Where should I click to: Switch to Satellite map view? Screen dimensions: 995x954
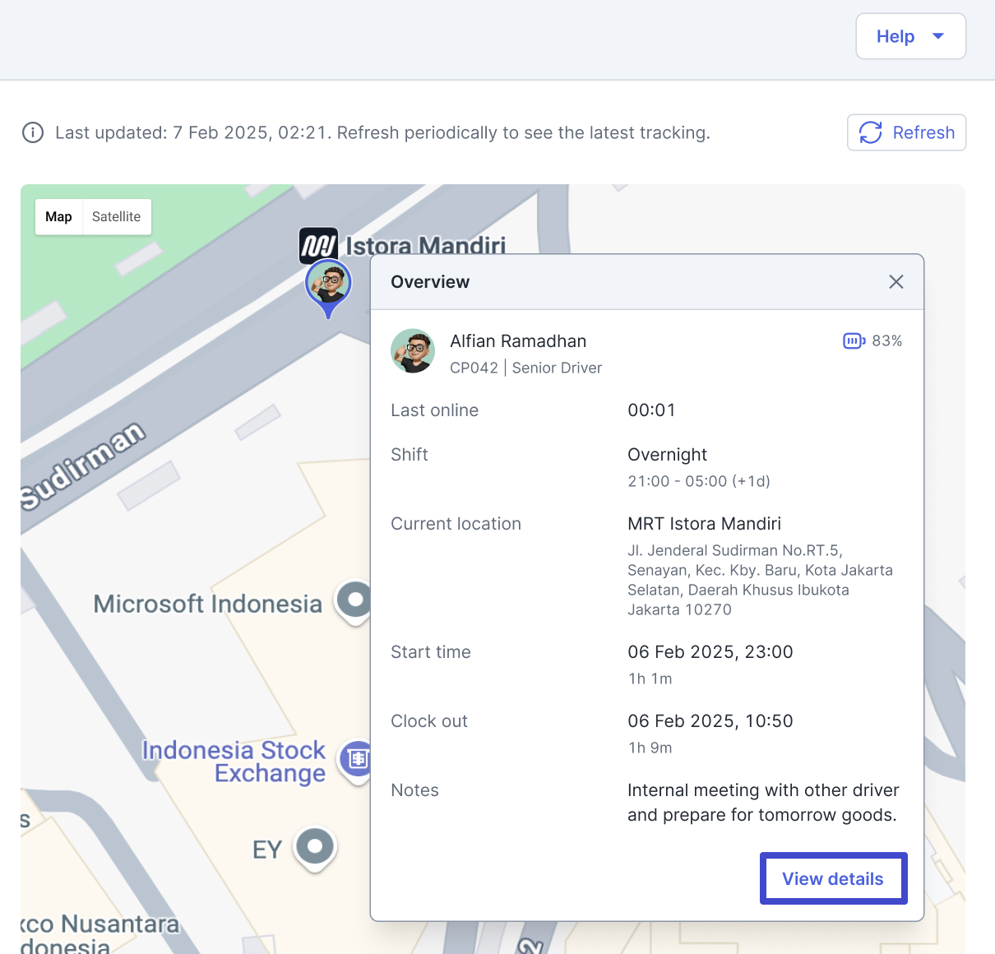(x=116, y=217)
